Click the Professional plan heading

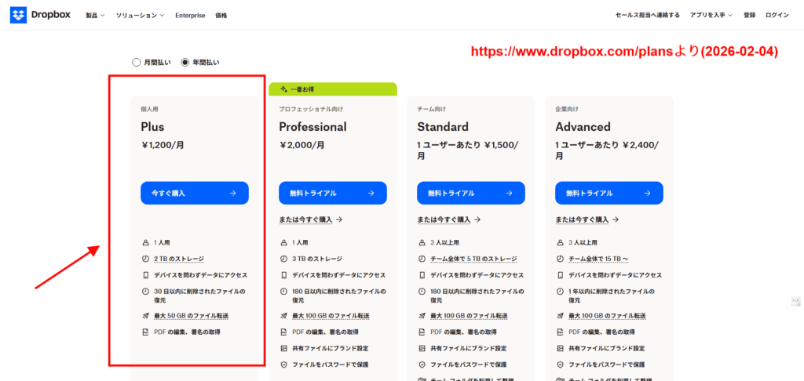click(x=312, y=126)
